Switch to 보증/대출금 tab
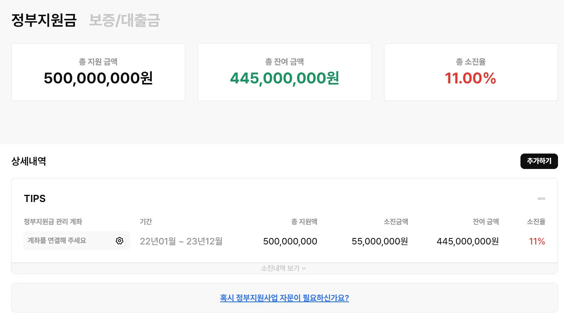 click(124, 20)
